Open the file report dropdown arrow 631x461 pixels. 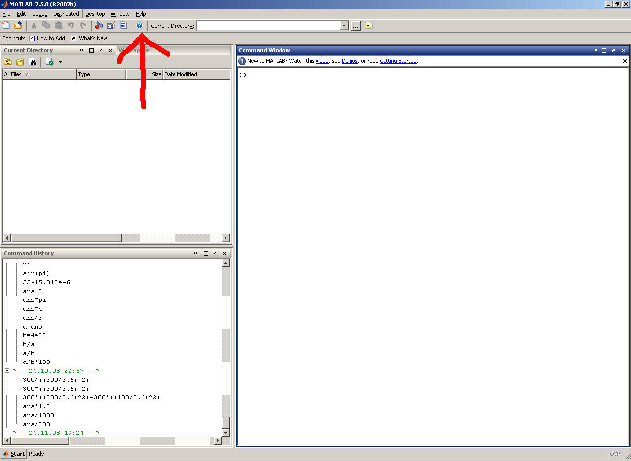(60, 62)
